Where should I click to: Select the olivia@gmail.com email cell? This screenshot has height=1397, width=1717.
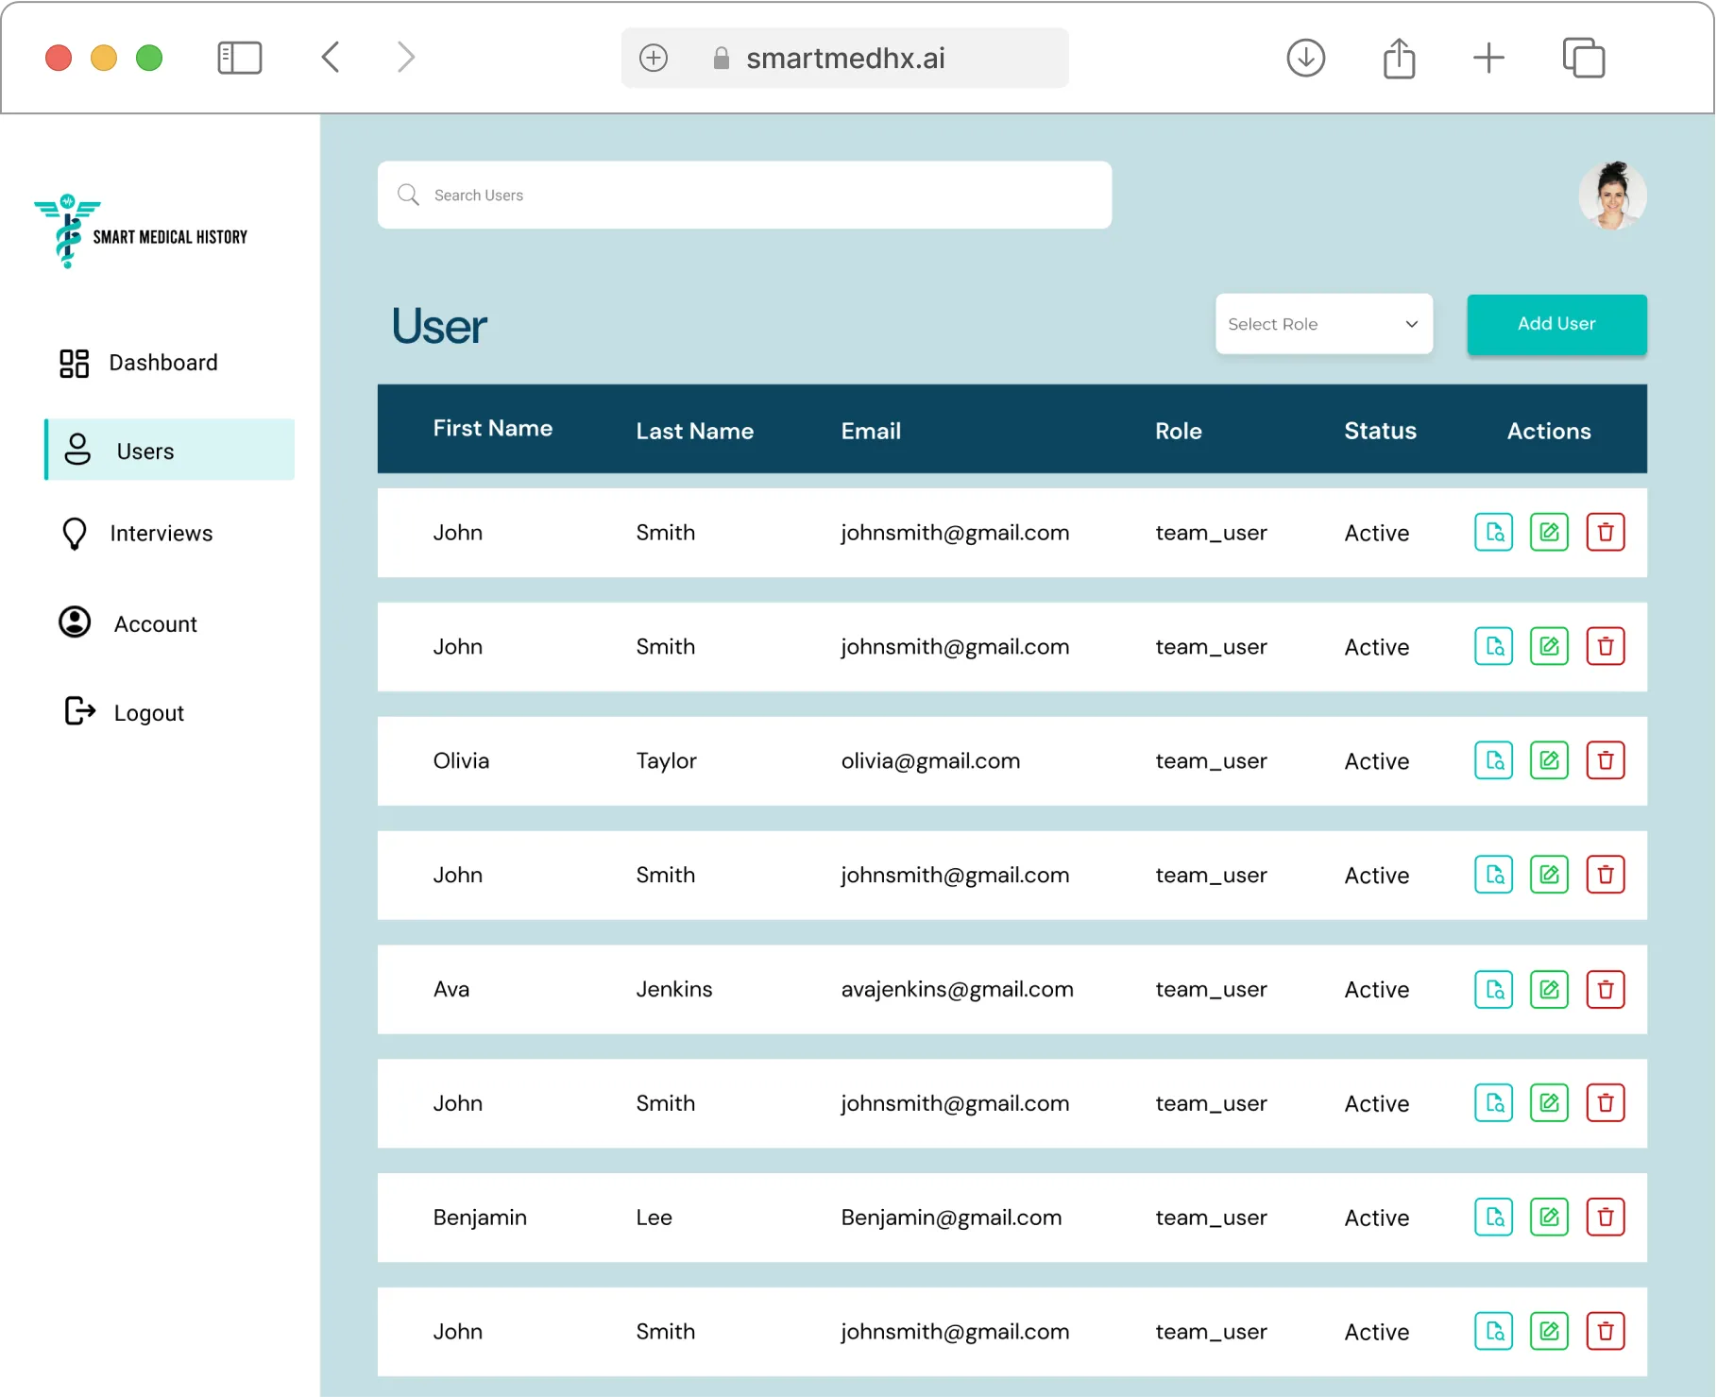click(x=930, y=761)
